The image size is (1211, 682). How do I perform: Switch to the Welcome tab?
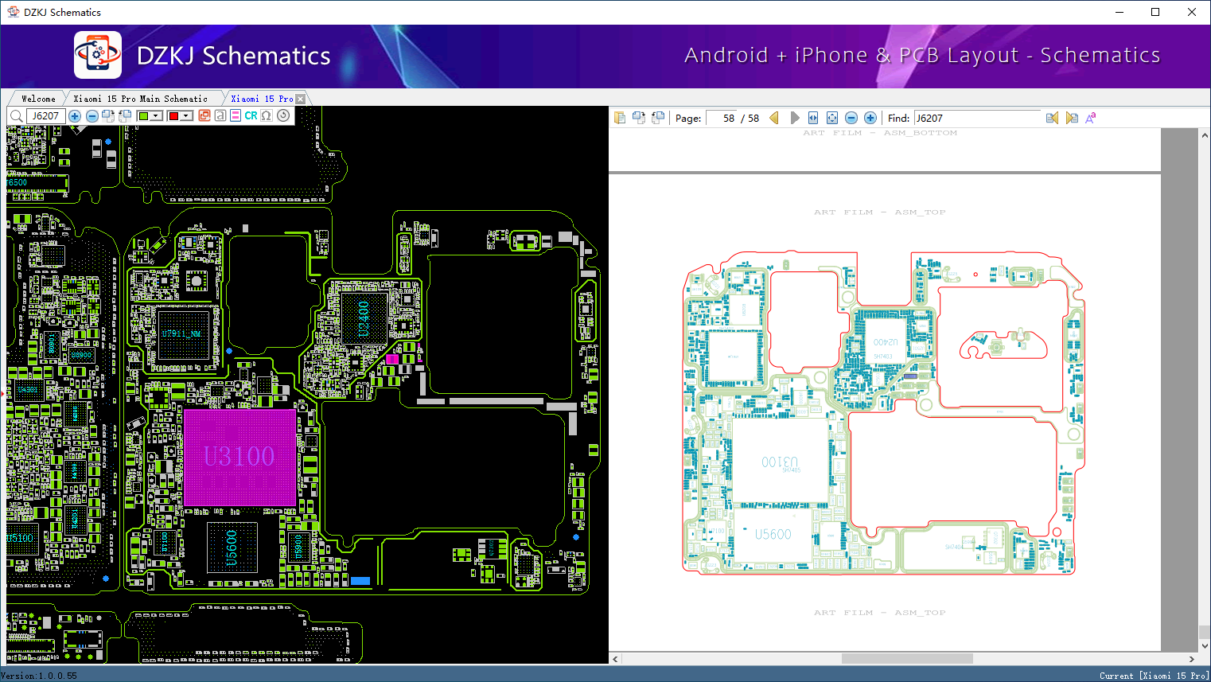click(38, 99)
